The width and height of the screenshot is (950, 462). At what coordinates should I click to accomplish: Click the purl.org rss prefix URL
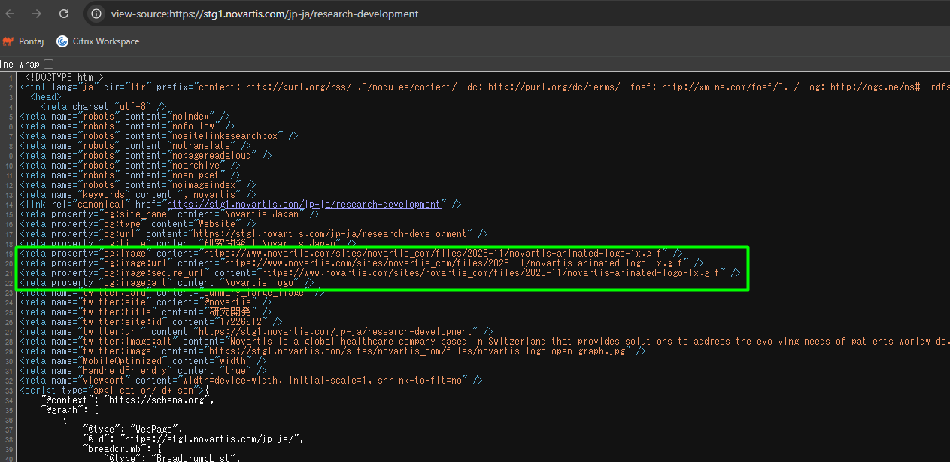click(351, 87)
